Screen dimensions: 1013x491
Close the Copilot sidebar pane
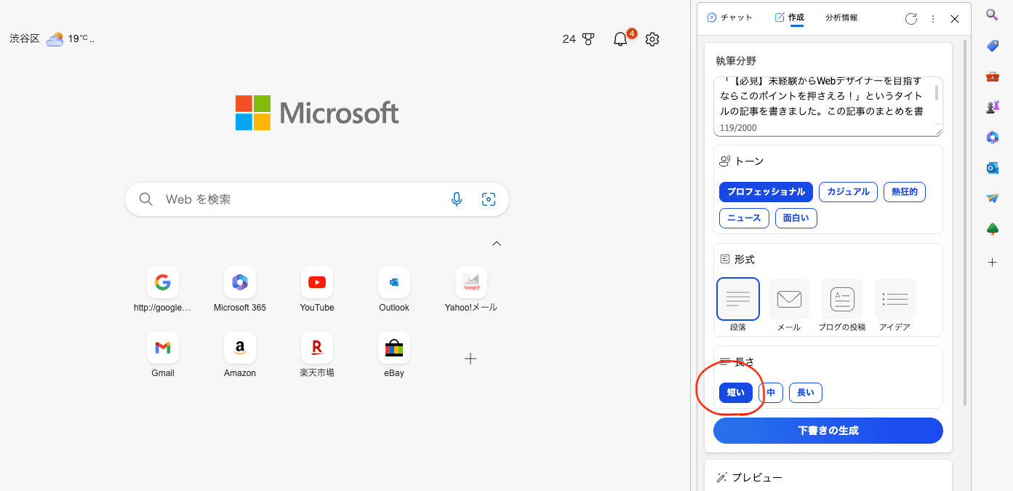[955, 19]
